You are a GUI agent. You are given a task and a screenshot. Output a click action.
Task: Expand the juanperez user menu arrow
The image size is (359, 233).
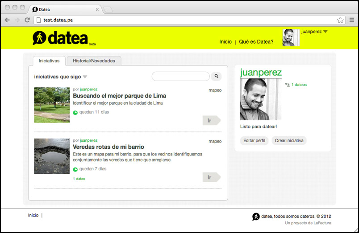point(326,32)
